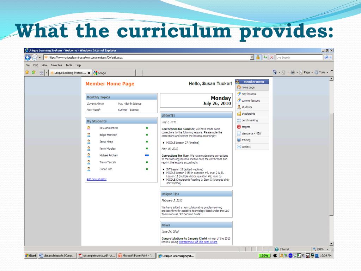The width and height of the screenshot is (361, 271).
Task: Click the Windows Start button
Action: (x=31, y=255)
